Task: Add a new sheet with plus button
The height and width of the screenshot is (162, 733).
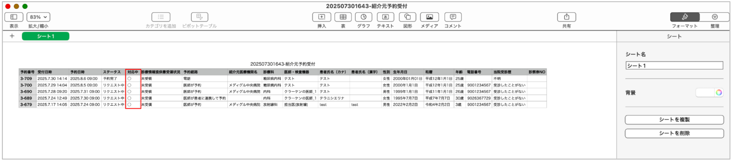Action: pyautogui.click(x=12, y=36)
